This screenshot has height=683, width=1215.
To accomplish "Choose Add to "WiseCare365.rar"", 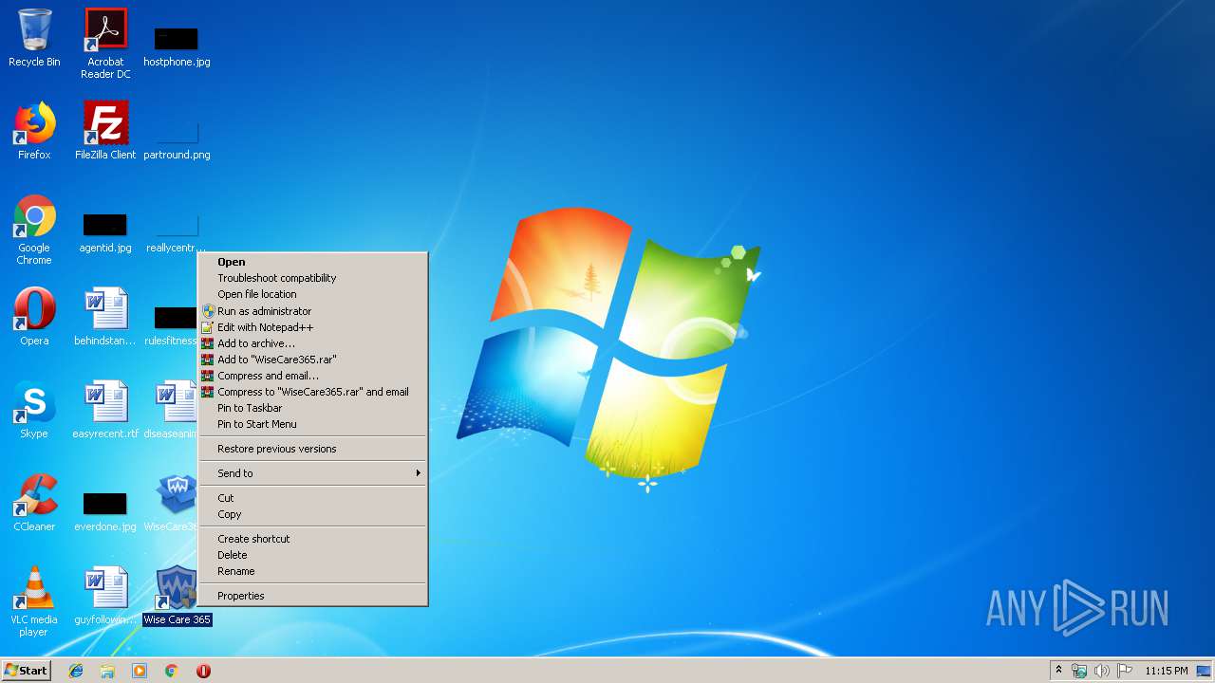I will [312, 360].
